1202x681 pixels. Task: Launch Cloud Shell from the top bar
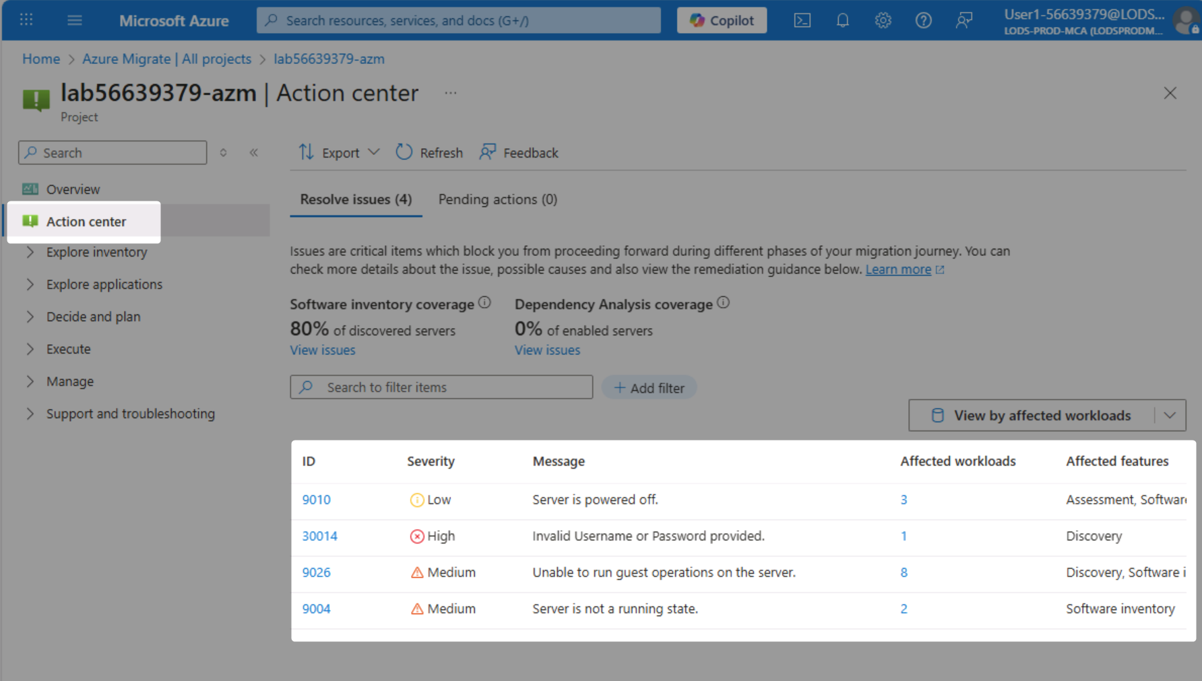click(802, 20)
